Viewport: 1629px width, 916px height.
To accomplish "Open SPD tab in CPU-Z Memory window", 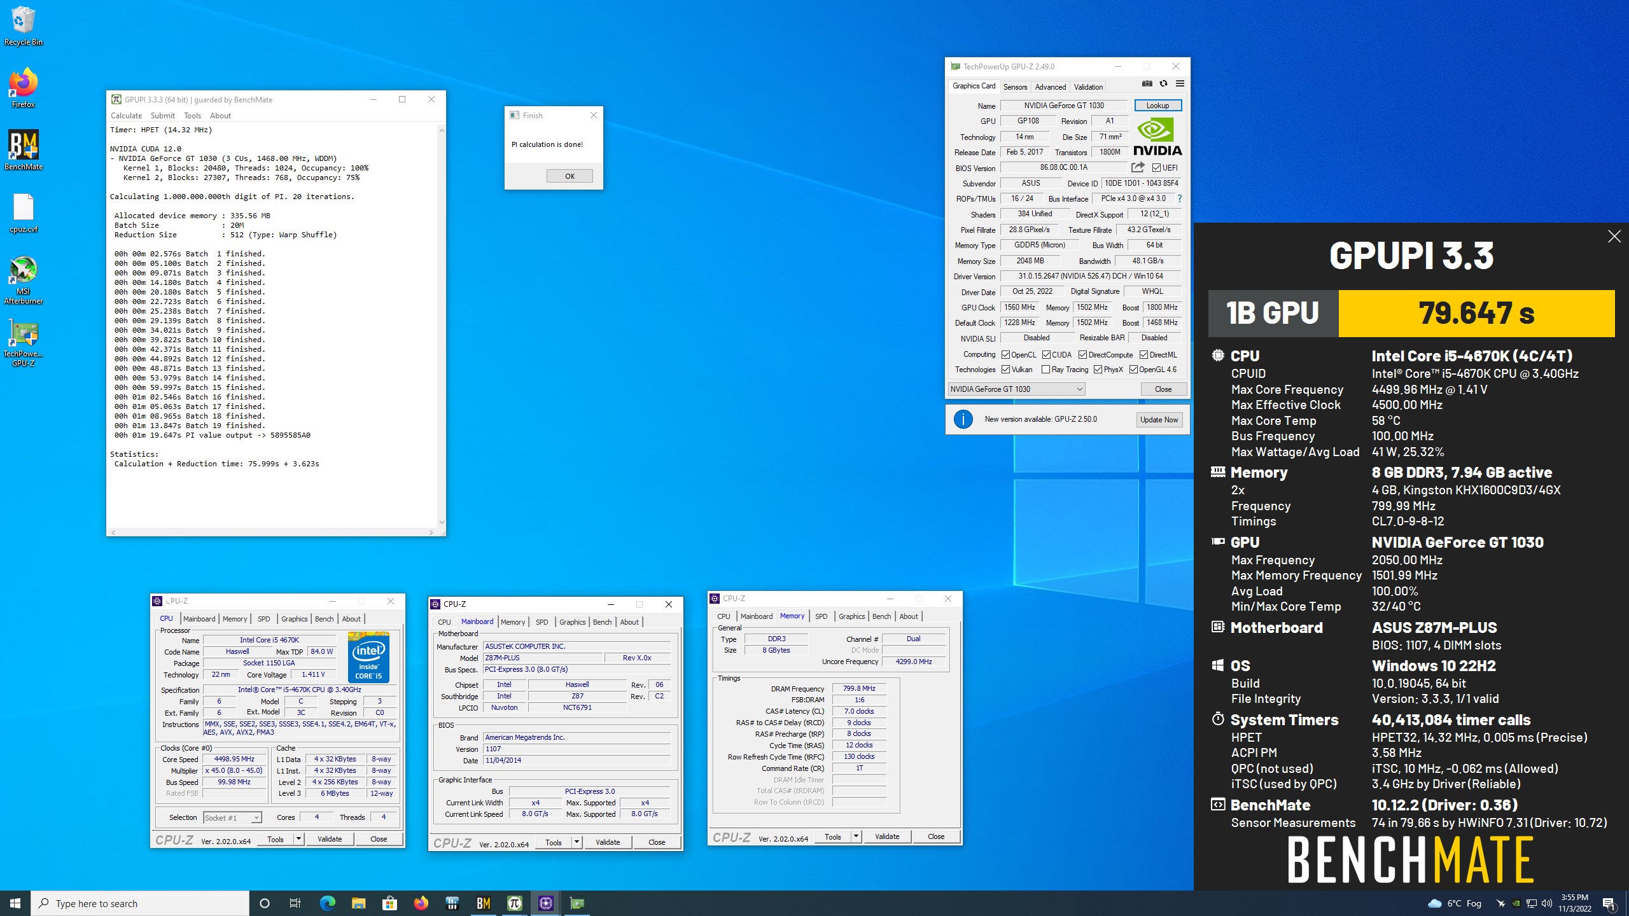I will click(821, 616).
